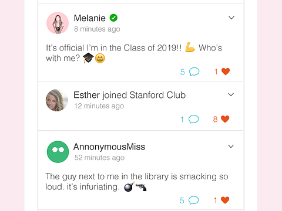
Task: Click Melanie's green verified badge
Action: point(113,18)
